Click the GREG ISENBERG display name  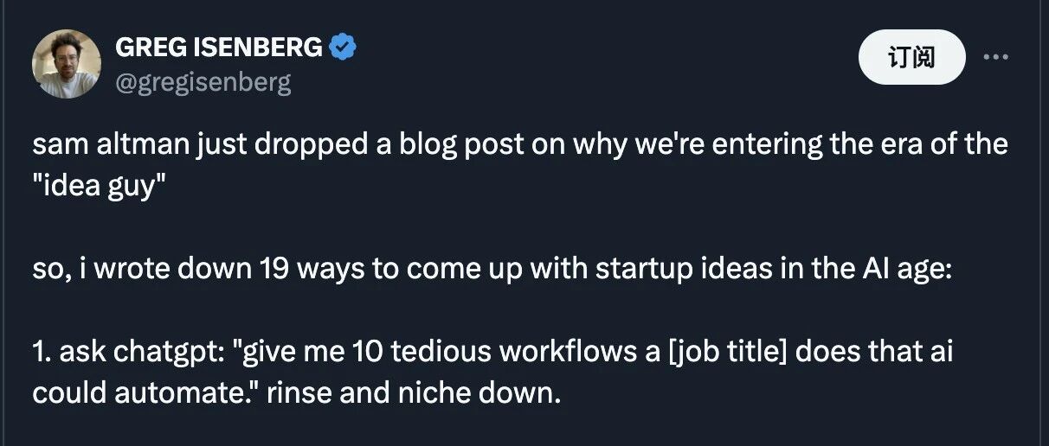pos(219,49)
